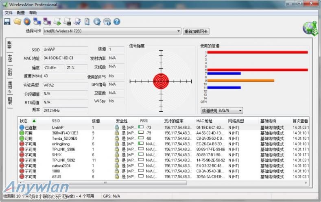The image size is (321, 202).
Task: Switch to the 图形 vertical tab
Action: tap(10, 72)
